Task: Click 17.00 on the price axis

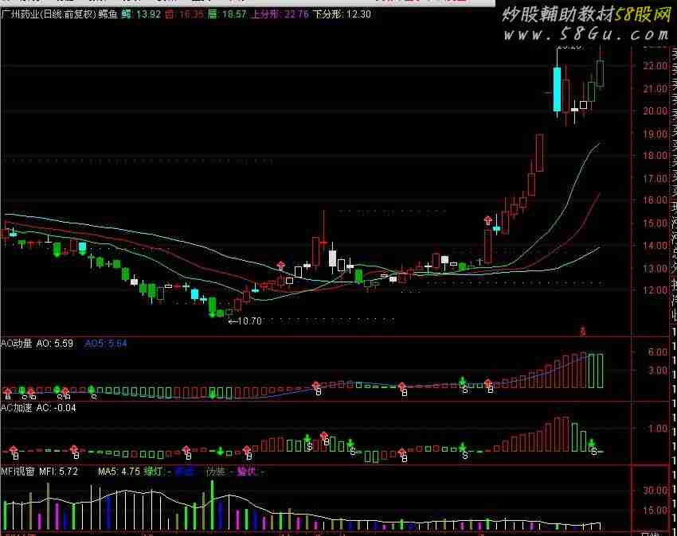Action: pos(655,178)
